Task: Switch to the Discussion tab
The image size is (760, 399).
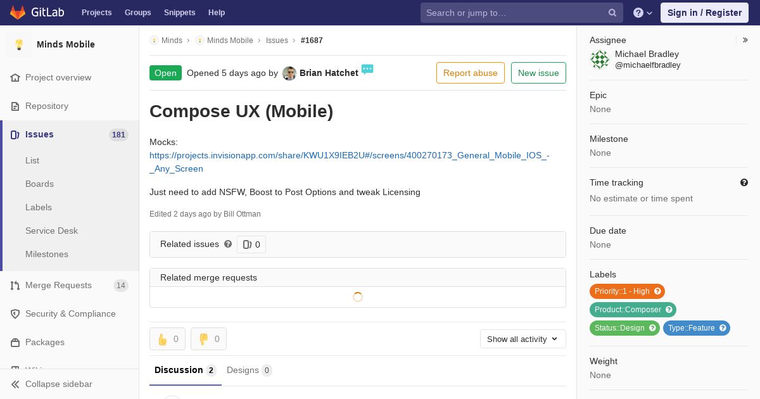Action: coord(186,370)
